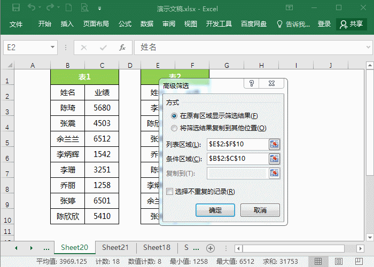Click range picker icon for 条件区域

pos(274,159)
